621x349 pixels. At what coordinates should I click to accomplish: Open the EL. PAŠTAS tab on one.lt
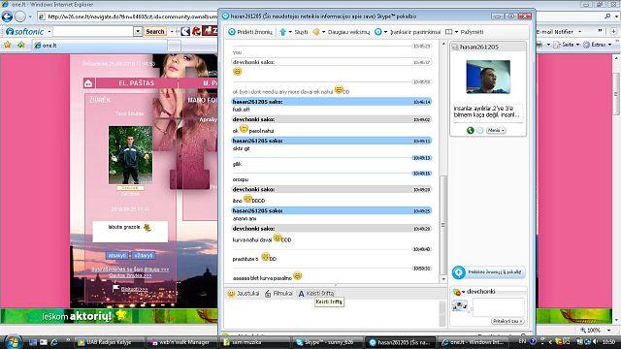click(136, 83)
